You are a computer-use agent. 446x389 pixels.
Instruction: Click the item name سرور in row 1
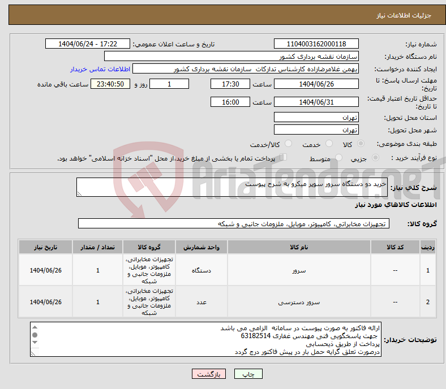click(x=299, y=271)
